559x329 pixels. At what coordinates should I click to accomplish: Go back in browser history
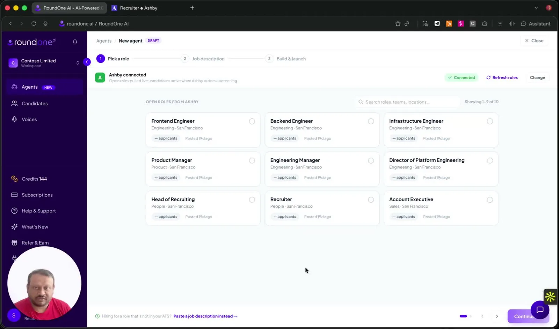[x=10, y=24]
